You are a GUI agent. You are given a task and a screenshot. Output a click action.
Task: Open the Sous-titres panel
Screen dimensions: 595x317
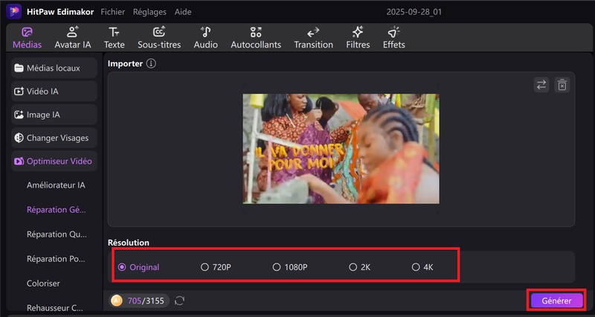click(x=159, y=38)
